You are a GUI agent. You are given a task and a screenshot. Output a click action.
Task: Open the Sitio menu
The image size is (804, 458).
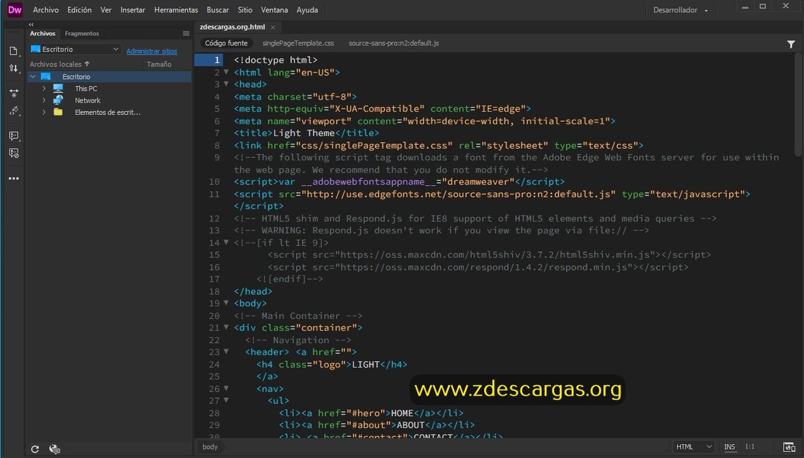coord(245,10)
